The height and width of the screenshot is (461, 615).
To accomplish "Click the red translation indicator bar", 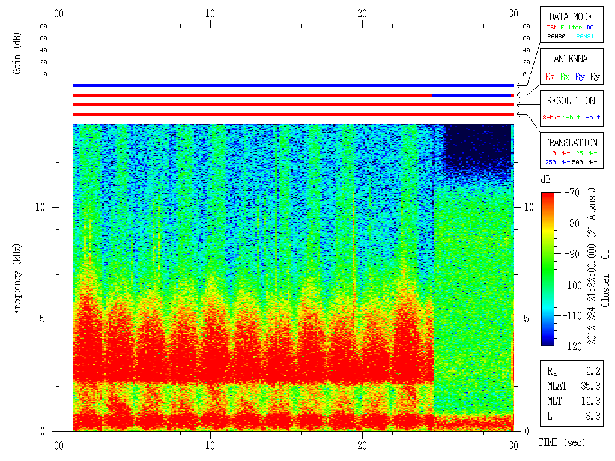I will pos(293,115).
